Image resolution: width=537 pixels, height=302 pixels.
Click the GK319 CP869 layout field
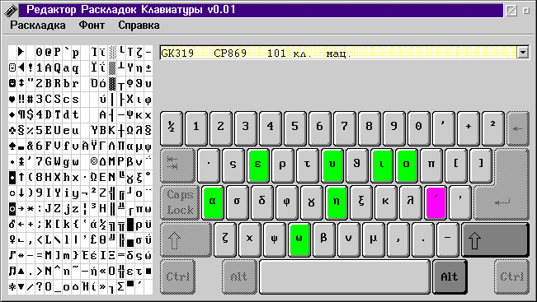click(339, 53)
